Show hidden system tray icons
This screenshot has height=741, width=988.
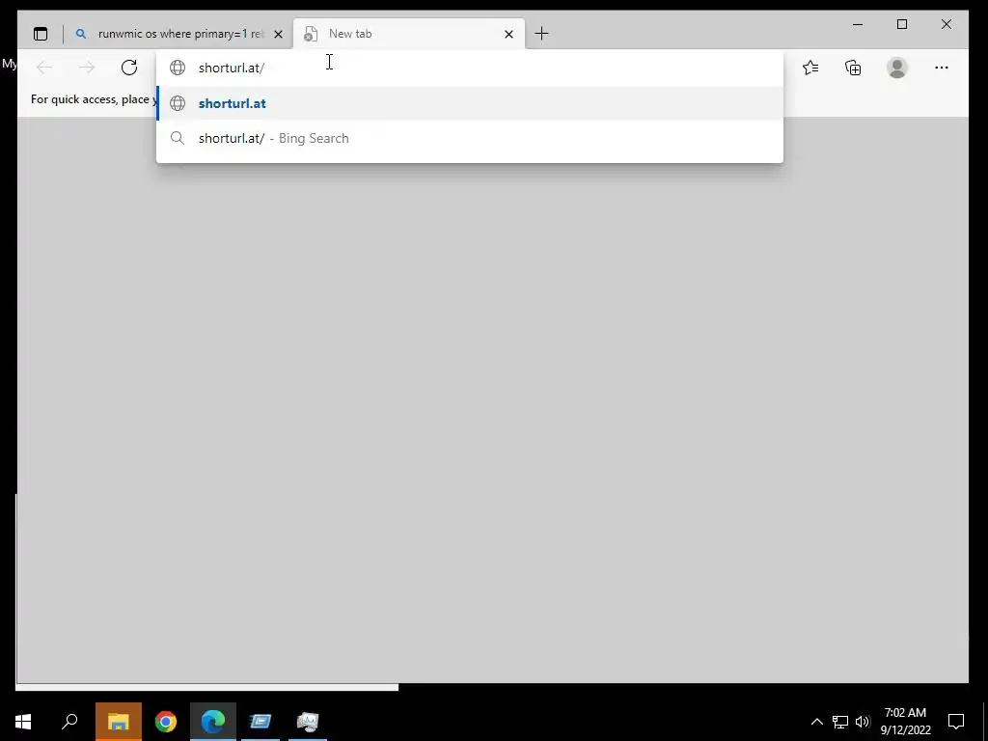pyautogui.click(x=816, y=722)
